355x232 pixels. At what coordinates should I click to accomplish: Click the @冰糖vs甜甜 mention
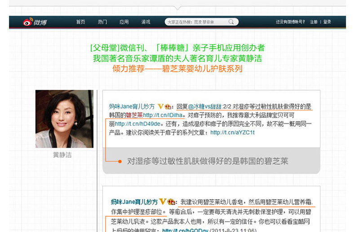click(x=204, y=107)
